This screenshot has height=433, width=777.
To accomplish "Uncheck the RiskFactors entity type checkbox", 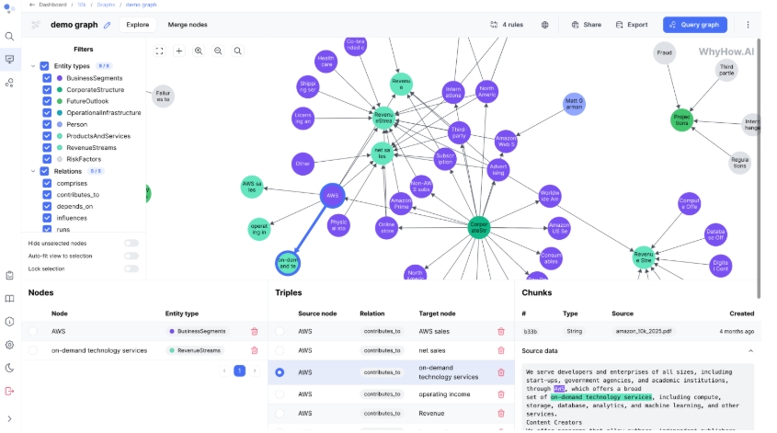I will [48, 159].
